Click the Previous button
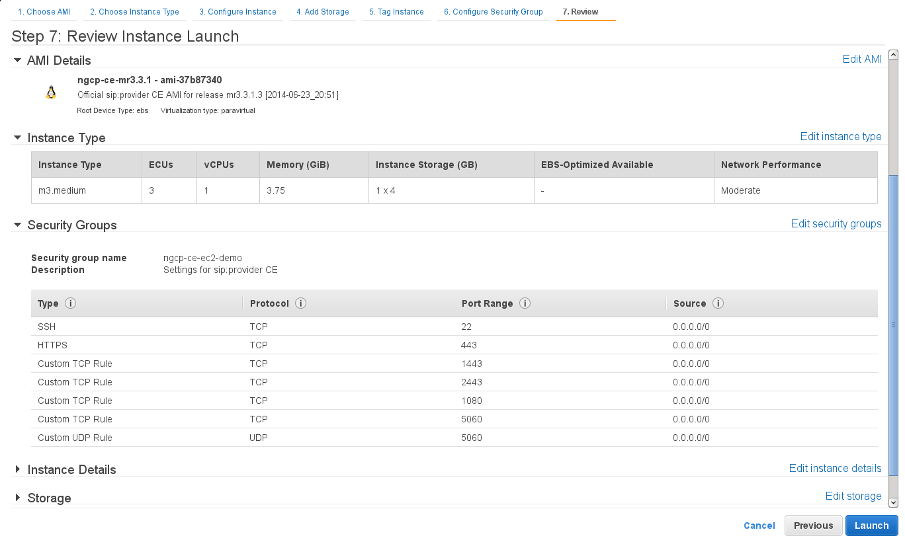 pos(813,525)
